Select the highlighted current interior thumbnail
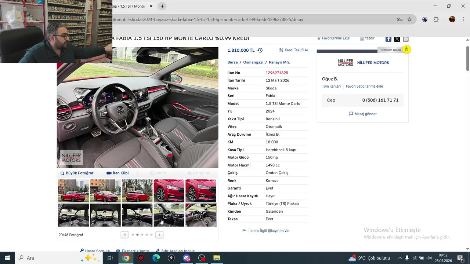Screen dimensions: 470x264 (x=201, y=215)
